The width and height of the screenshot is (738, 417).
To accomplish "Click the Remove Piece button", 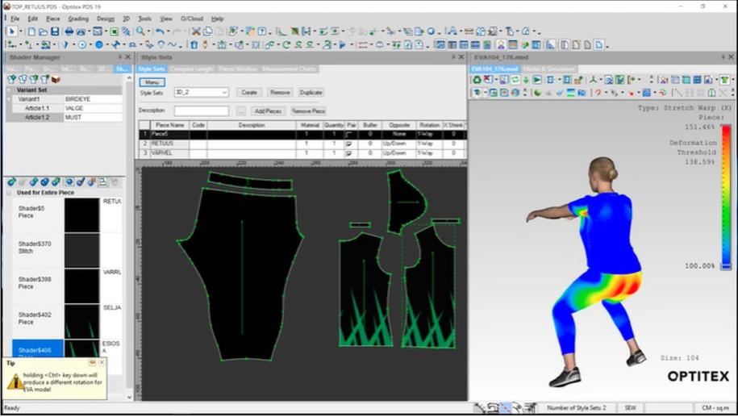I will coord(308,111).
